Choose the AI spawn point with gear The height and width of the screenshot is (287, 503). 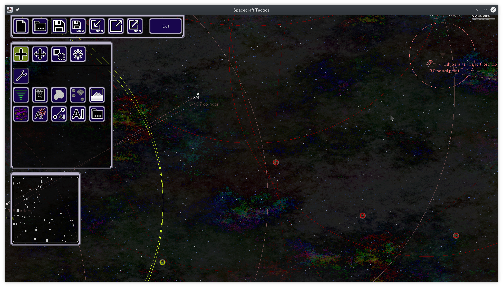40,114
